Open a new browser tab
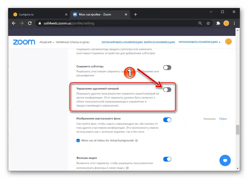The image size is (248, 179). (x=135, y=14)
